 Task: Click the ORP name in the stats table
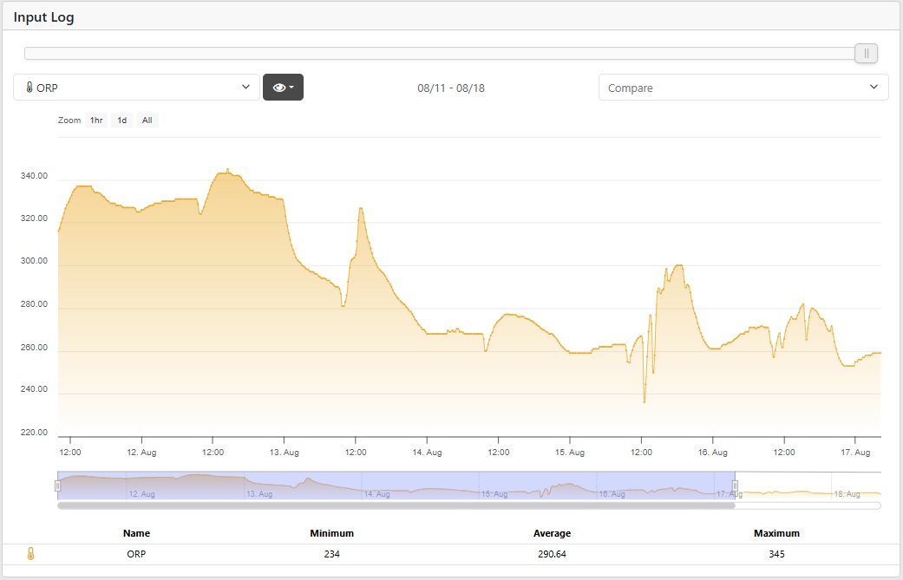[136, 555]
